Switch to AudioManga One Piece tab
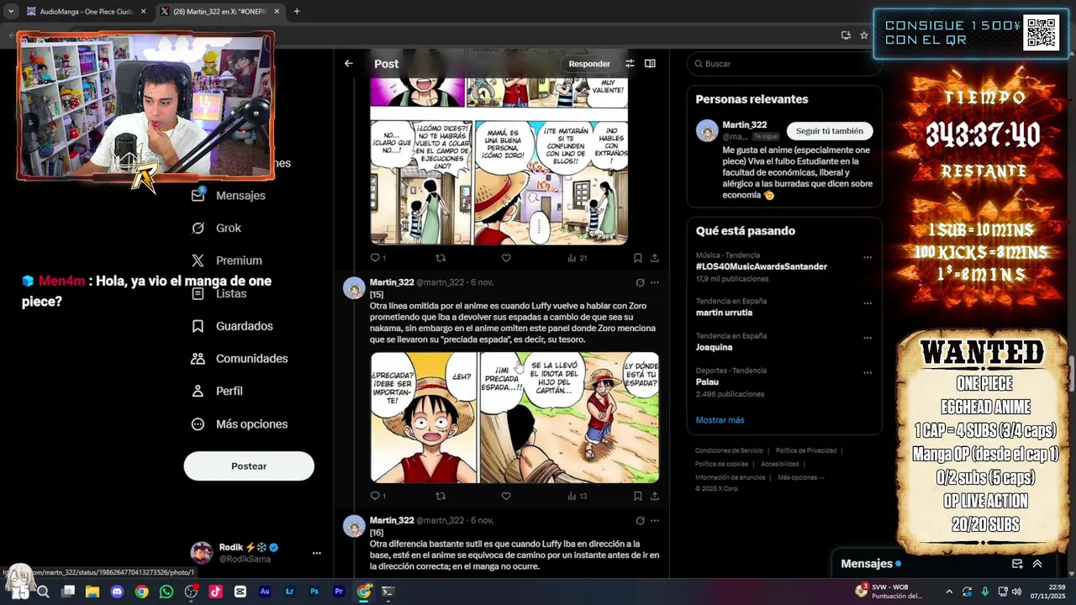The width and height of the screenshot is (1076, 605). [86, 11]
